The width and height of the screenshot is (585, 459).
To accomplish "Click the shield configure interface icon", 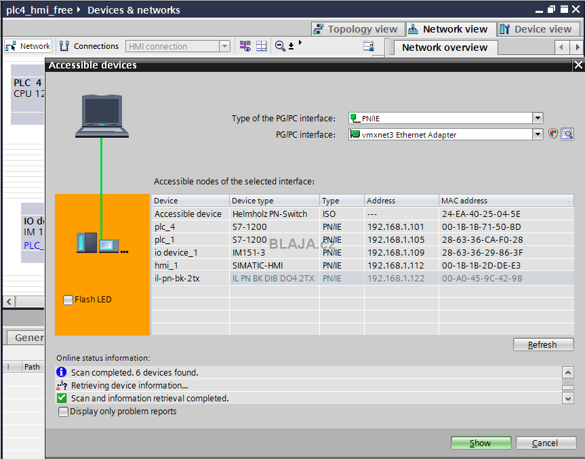I will pyautogui.click(x=553, y=134).
